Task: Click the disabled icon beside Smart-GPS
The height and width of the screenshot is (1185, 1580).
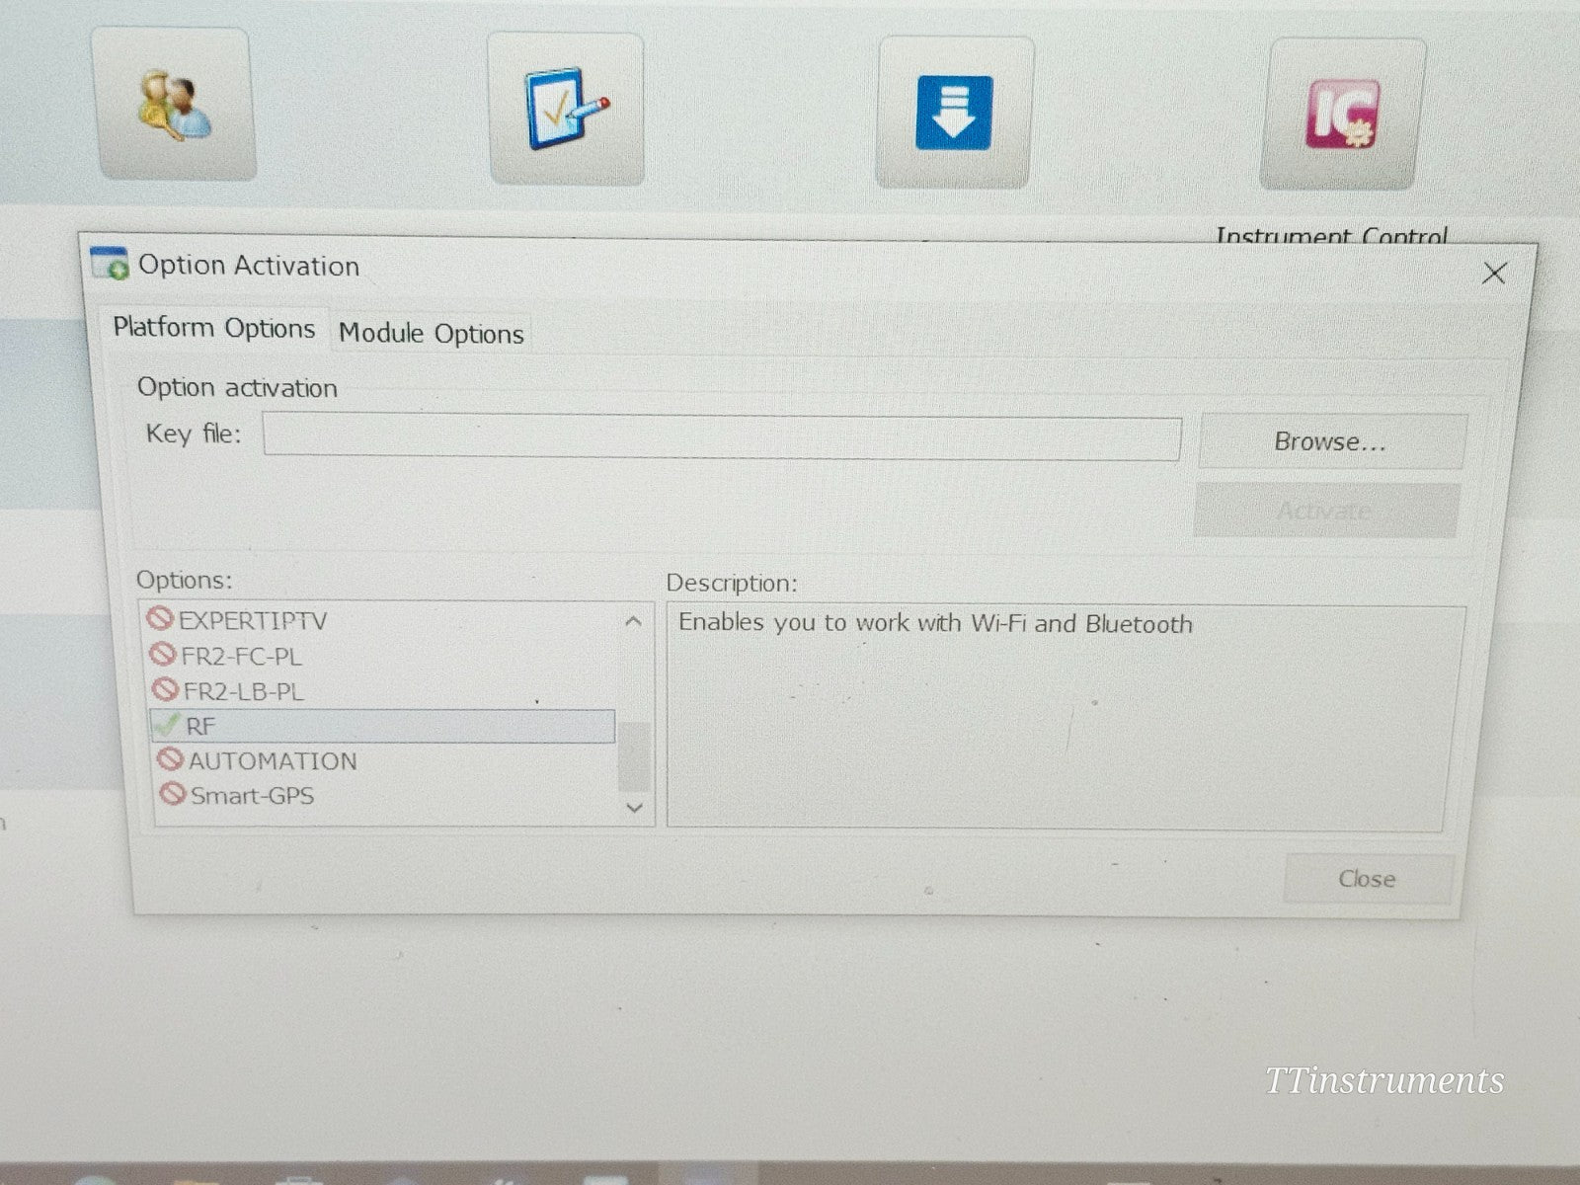Action: point(173,794)
